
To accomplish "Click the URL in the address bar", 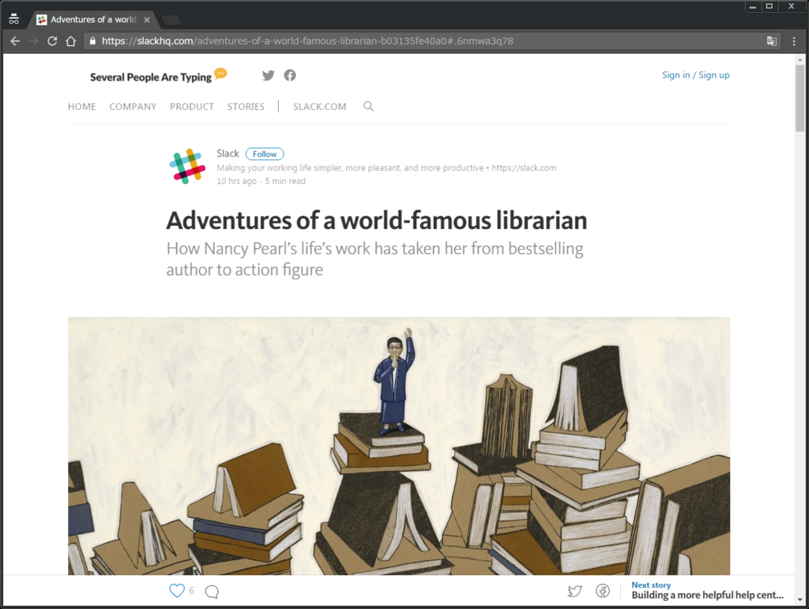I will [x=307, y=41].
